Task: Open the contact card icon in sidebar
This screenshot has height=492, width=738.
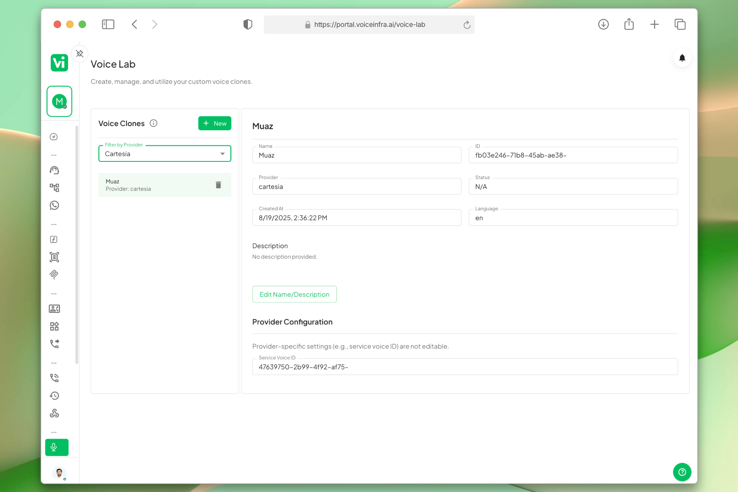Action: [54, 309]
